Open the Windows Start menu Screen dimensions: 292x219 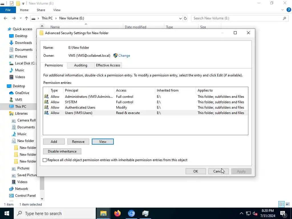pos(7,213)
